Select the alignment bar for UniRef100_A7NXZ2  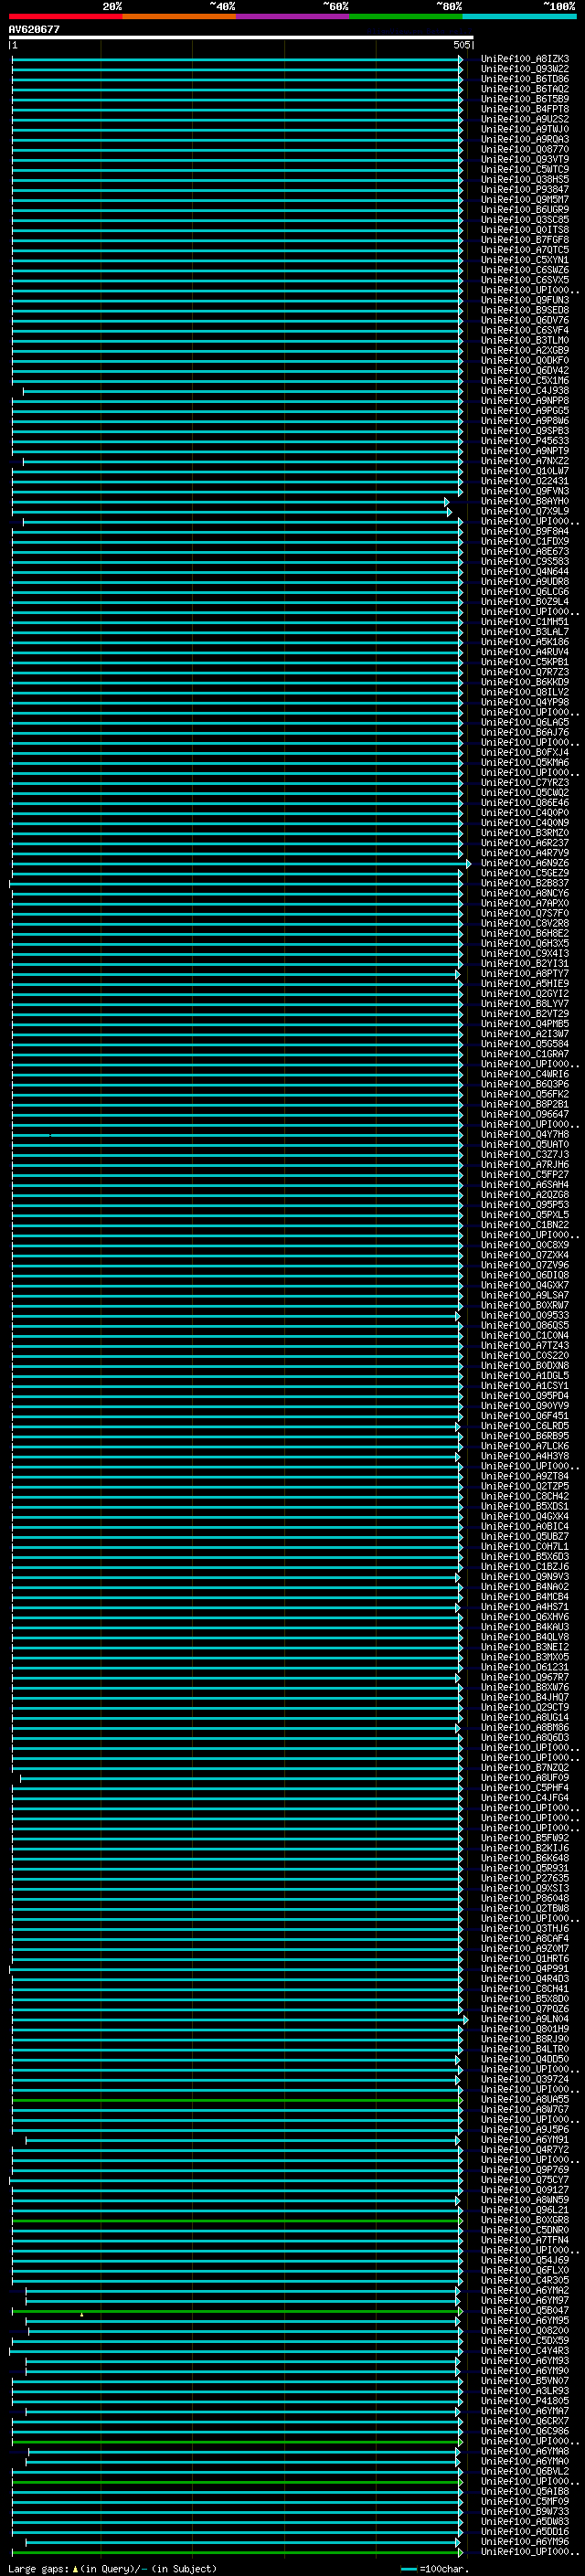tap(242, 461)
